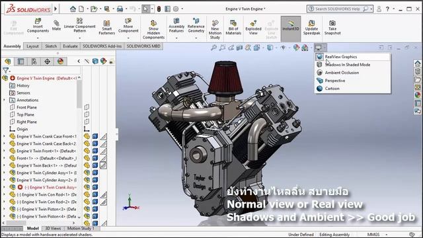Open DimXpertManager tab

pos(47,61)
